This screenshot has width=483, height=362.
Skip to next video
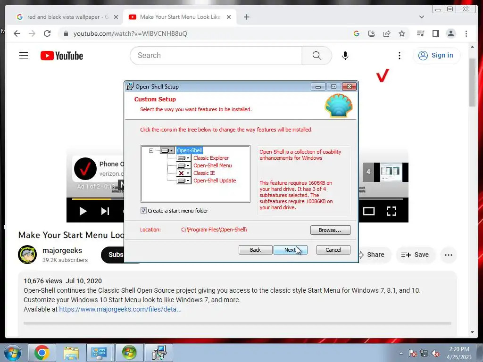pyautogui.click(x=105, y=211)
